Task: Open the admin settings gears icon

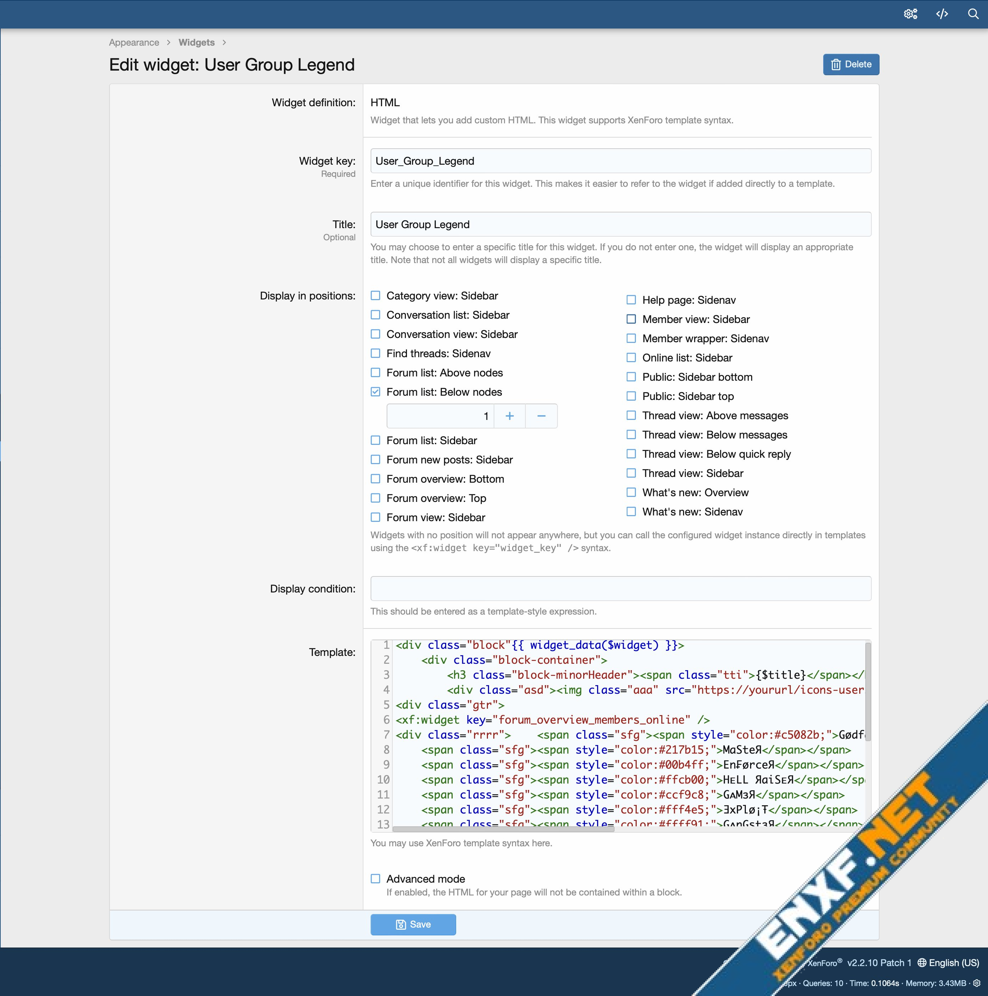Action: 911,14
